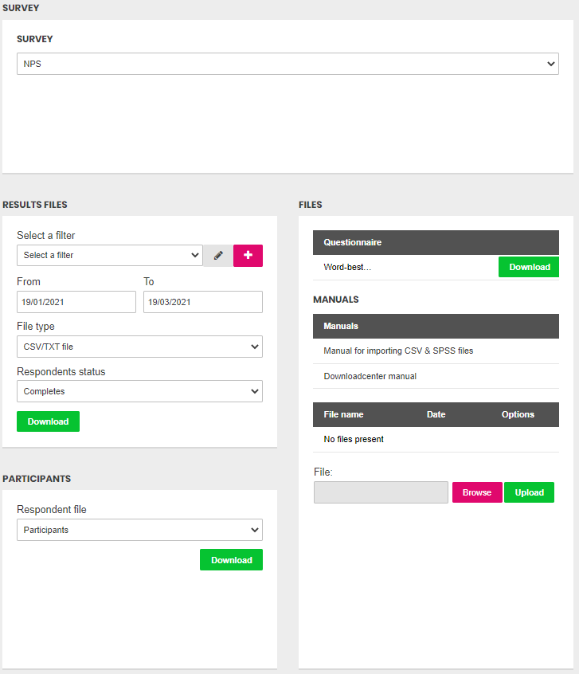
Task: Click the Date column header
Action: click(436, 414)
